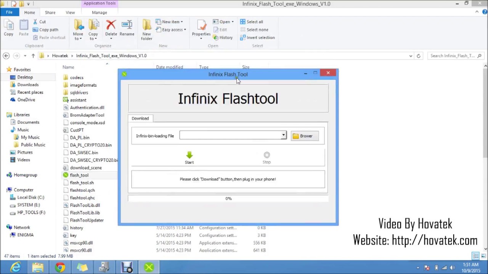Click Cut in the Clipboard group

coord(39,22)
